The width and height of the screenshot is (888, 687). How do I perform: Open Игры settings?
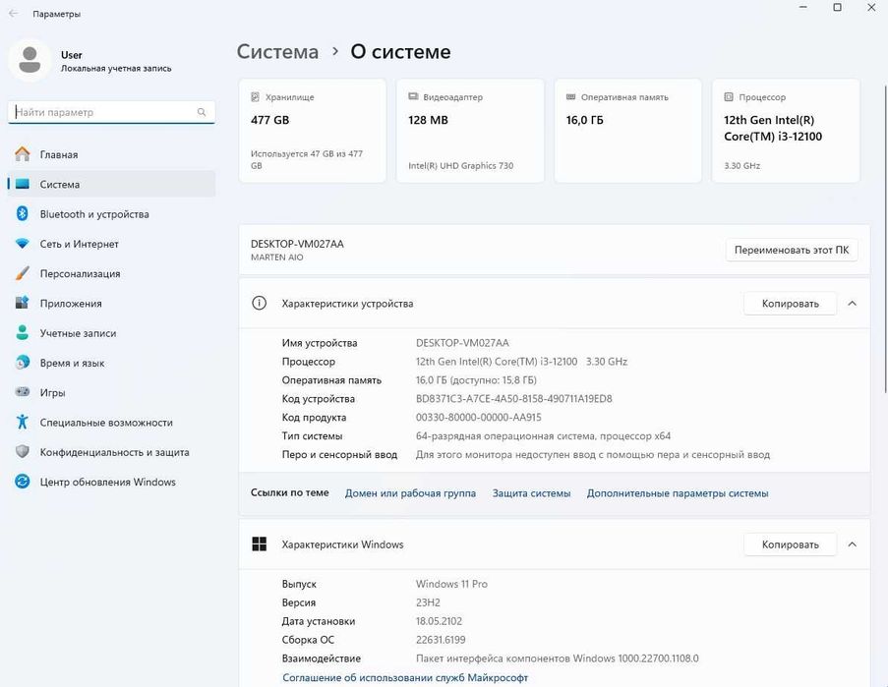(x=111, y=392)
